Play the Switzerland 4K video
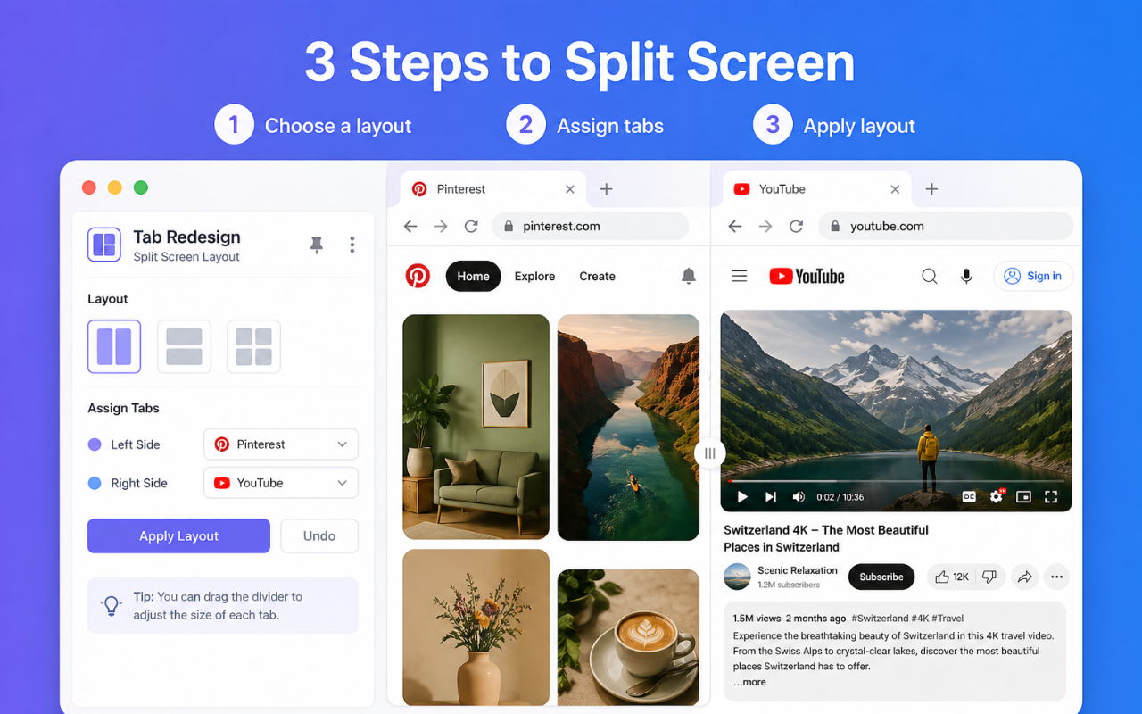The image size is (1142, 714). (x=742, y=497)
